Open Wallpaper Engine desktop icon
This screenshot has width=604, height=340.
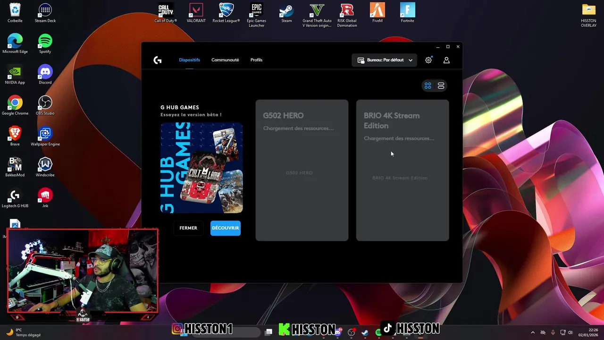45,136
